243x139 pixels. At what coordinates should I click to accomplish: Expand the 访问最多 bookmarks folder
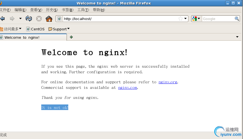click(x=11, y=29)
